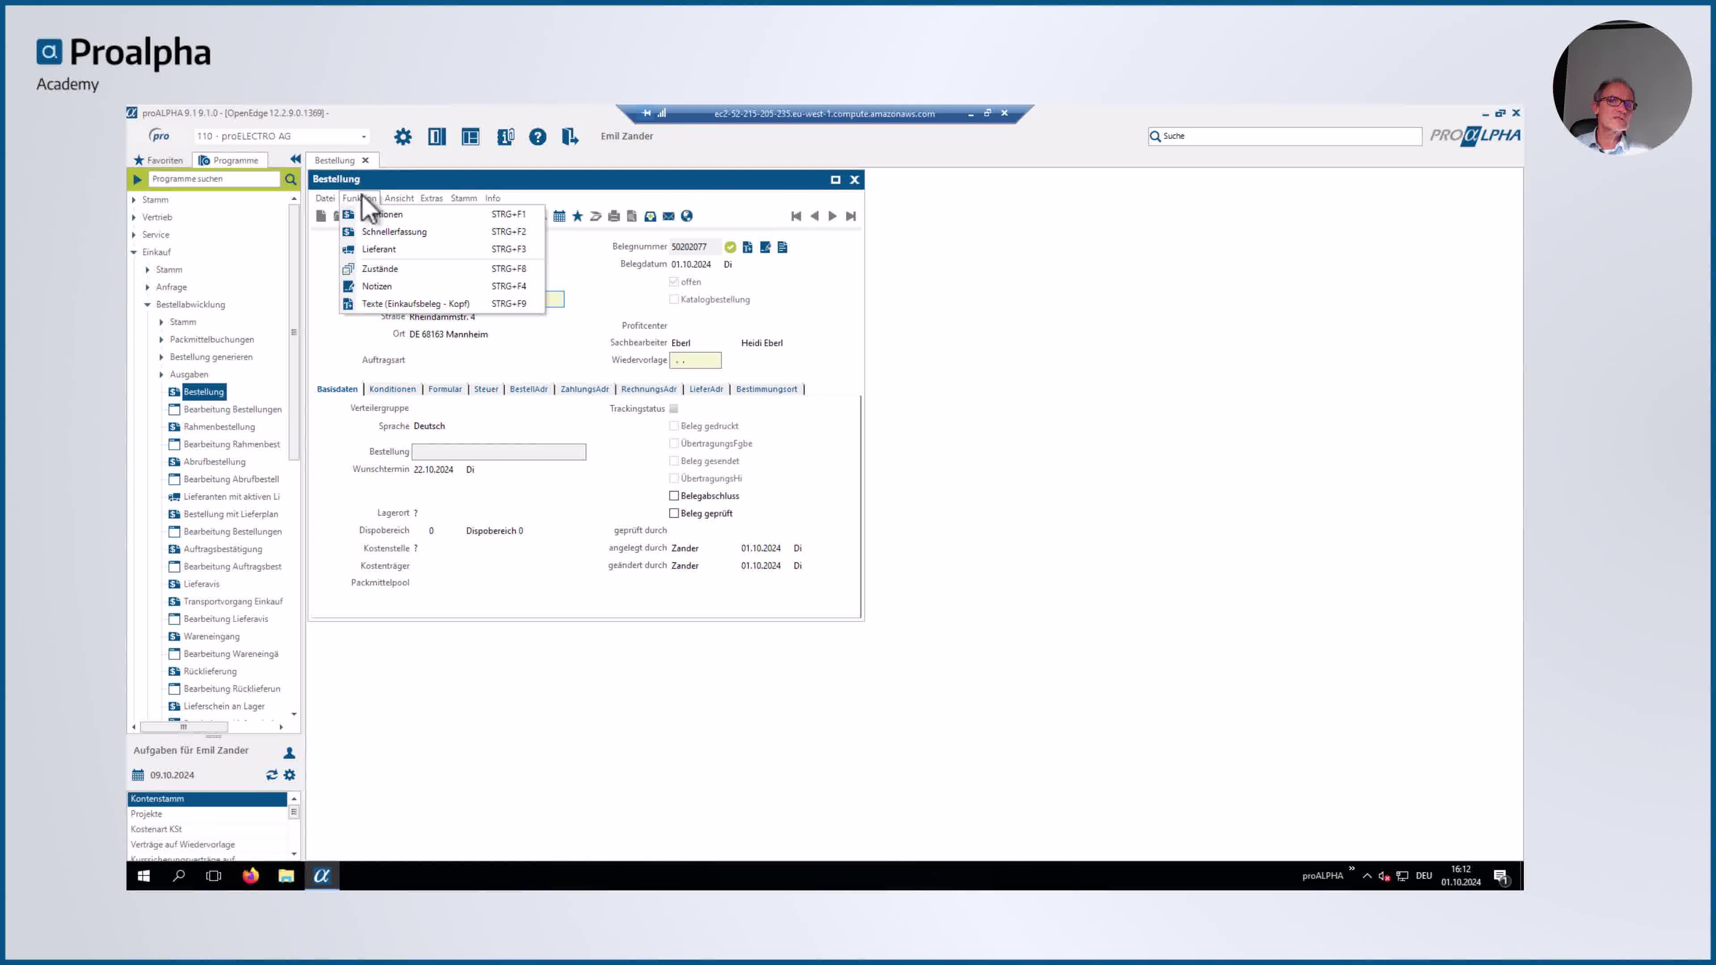The image size is (1716, 965).
Task: Click the favorites star icon in Bestellung toolbar
Action: (577, 216)
